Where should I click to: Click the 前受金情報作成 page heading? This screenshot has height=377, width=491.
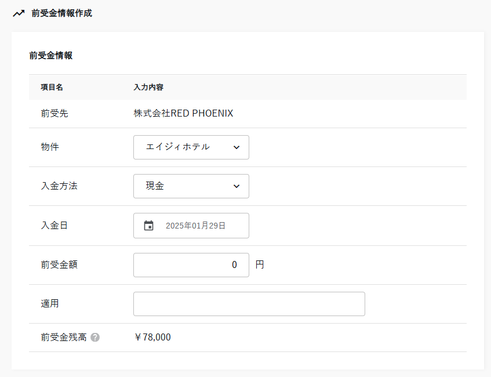[61, 13]
